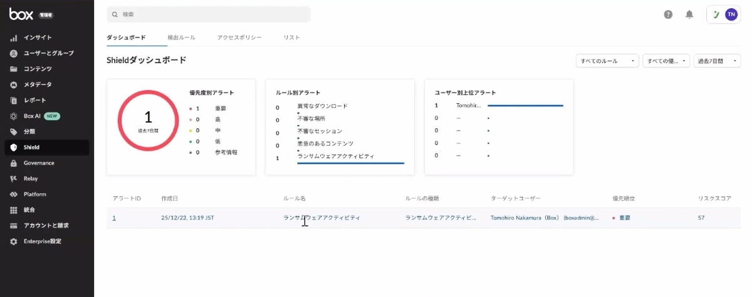Click the search input field

tap(209, 14)
